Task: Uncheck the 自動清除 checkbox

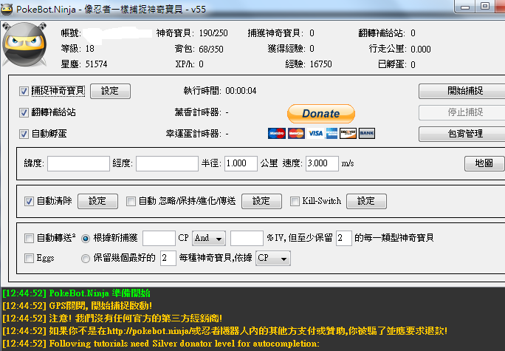Action: [29, 202]
